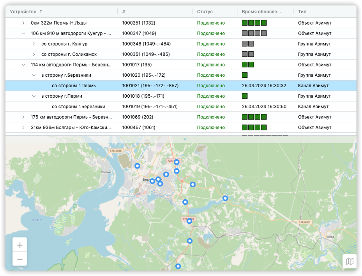362x276 pixels.
Task: Open the map layers icon button
Action: 350,262
